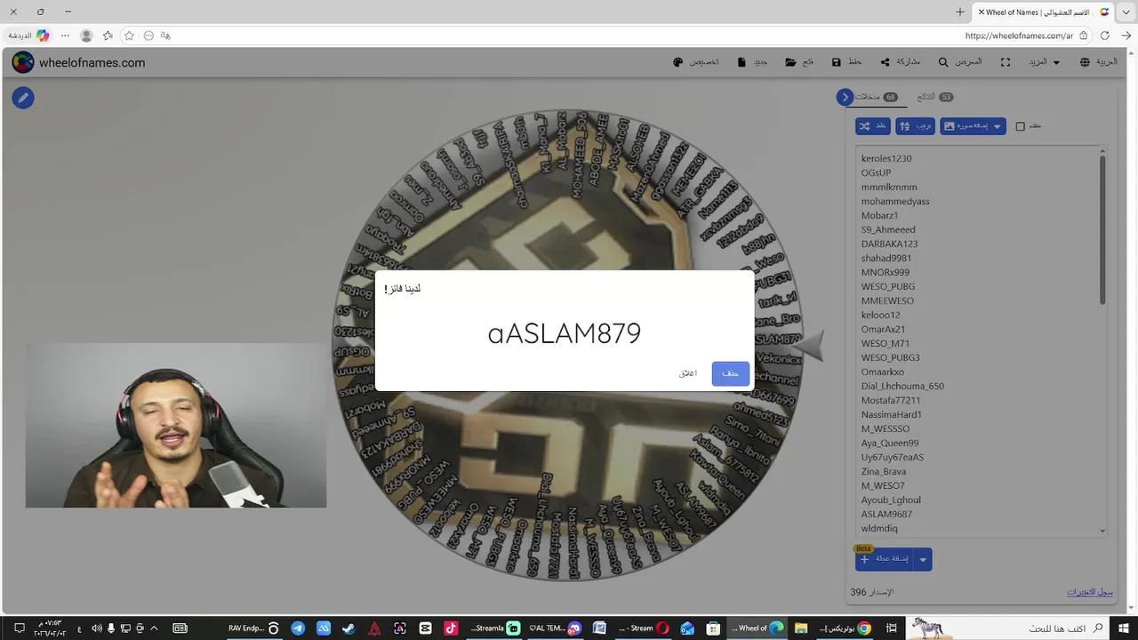Viewport: 1138px width, 640px height.
Task: Open the changelog link
Action: click(x=1090, y=592)
